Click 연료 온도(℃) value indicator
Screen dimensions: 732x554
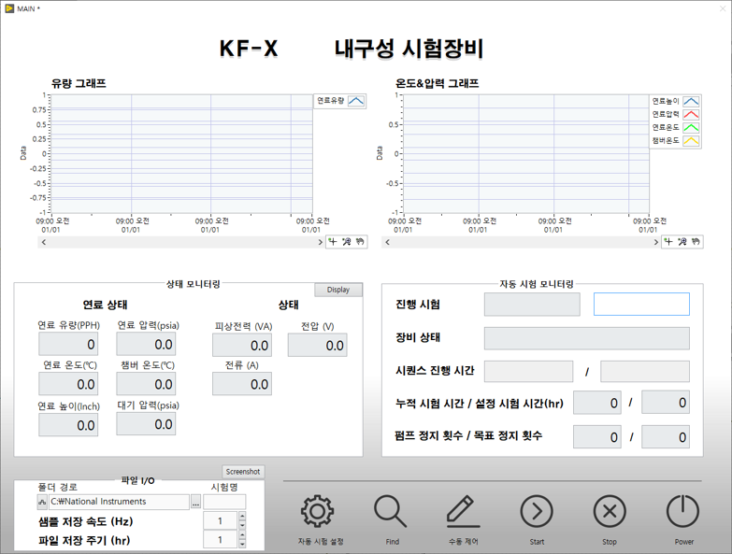[x=68, y=384]
